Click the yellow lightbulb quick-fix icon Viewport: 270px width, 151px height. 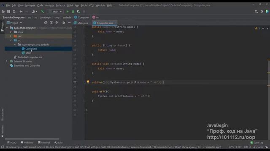(88, 82)
